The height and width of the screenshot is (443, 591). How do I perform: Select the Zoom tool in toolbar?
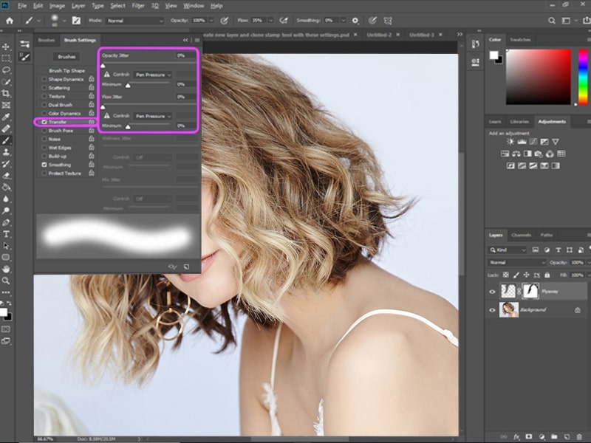click(x=6, y=281)
